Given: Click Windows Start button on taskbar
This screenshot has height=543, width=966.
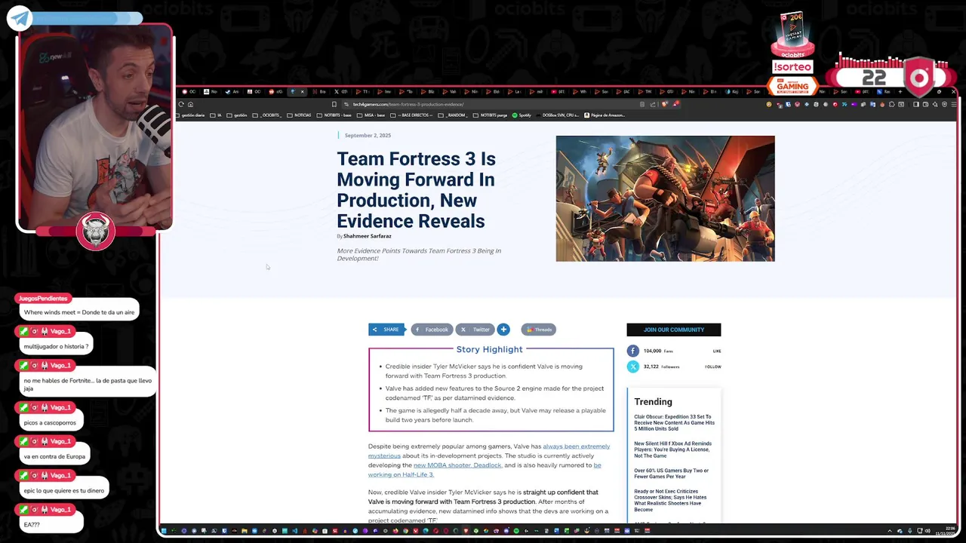Looking at the screenshot, I should (164, 531).
